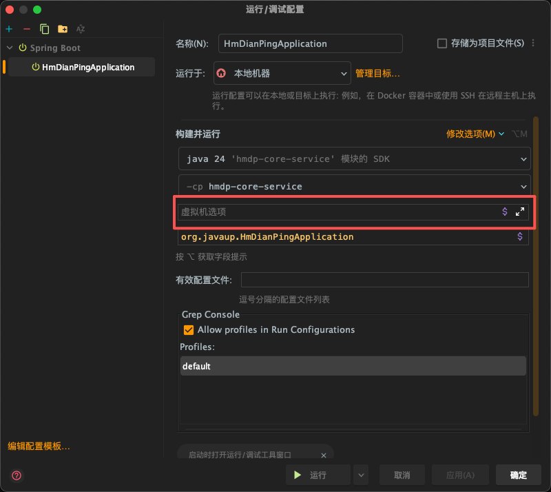Click inside the 有效配置文件 input field
Screen dimensions: 551x492
384,279
